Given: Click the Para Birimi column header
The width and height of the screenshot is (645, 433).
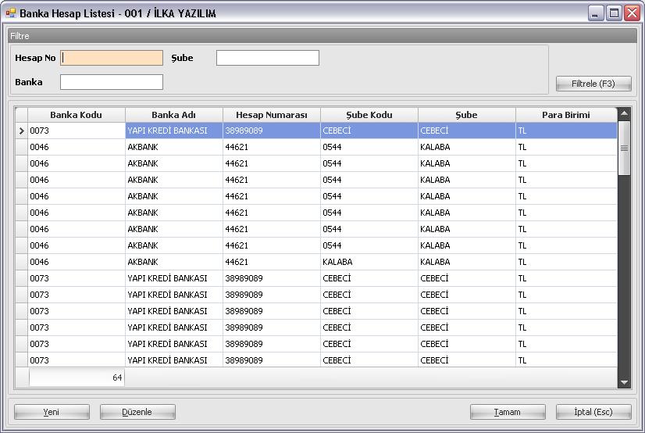Looking at the screenshot, I should [x=566, y=115].
